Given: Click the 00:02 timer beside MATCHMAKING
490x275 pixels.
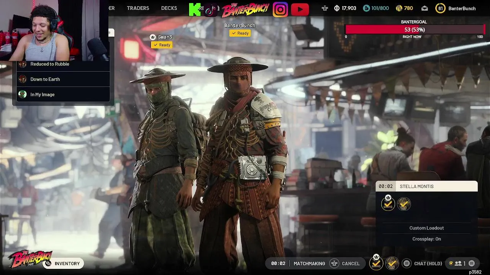Looking at the screenshot, I should coord(278,264).
